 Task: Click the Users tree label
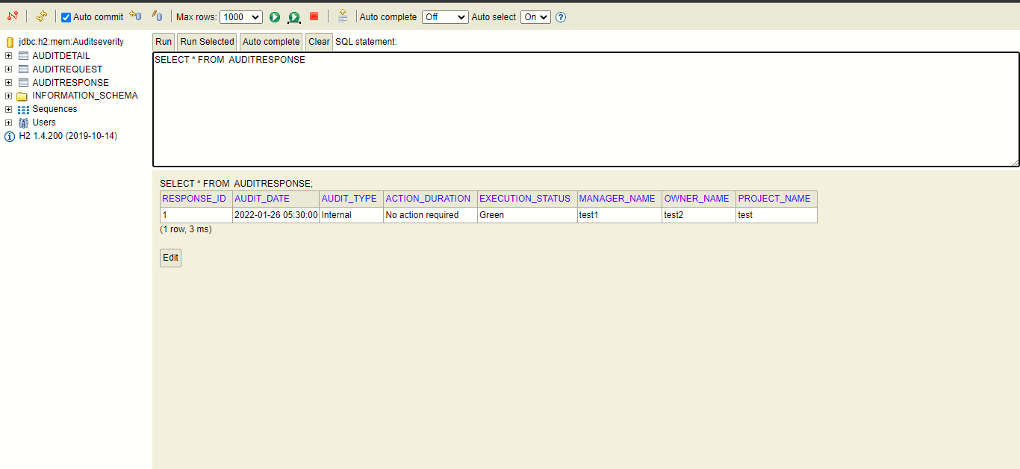point(44,122)
